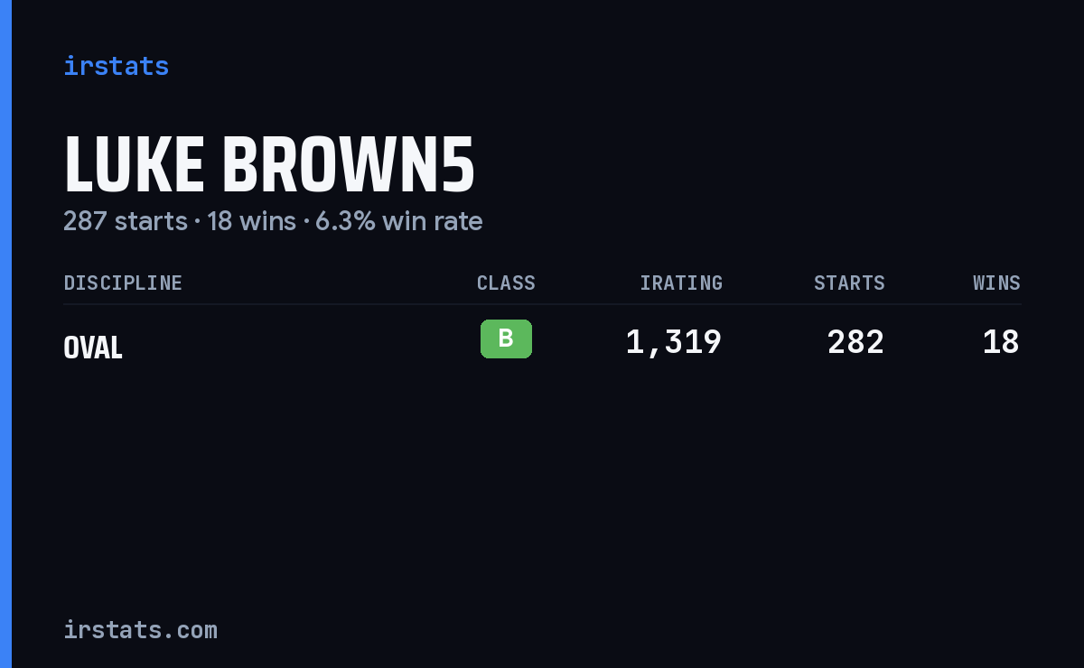Viewport: 1084px width, 668px height.
Task: Click the 282 starts value
Action: [855, 342]
